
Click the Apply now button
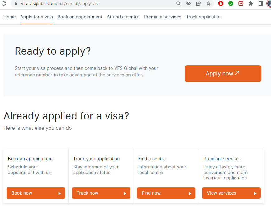tap(223, 74)
